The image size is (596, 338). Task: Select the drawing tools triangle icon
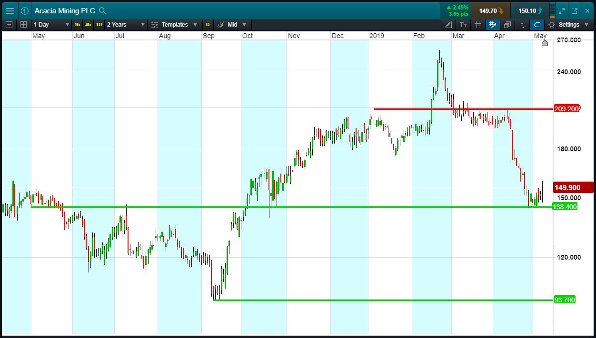click(x=449, y=25)
